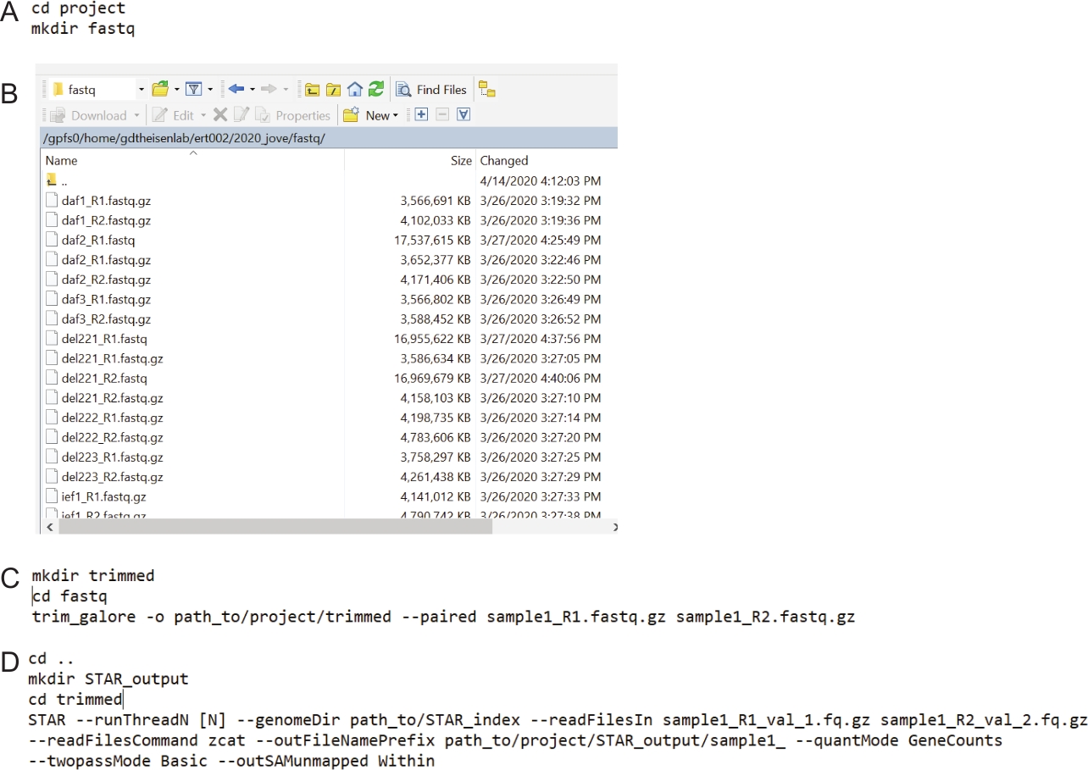Click the Filter funnel icon
The width and height of the screenshot is (1088, 770).
[194, 89]
